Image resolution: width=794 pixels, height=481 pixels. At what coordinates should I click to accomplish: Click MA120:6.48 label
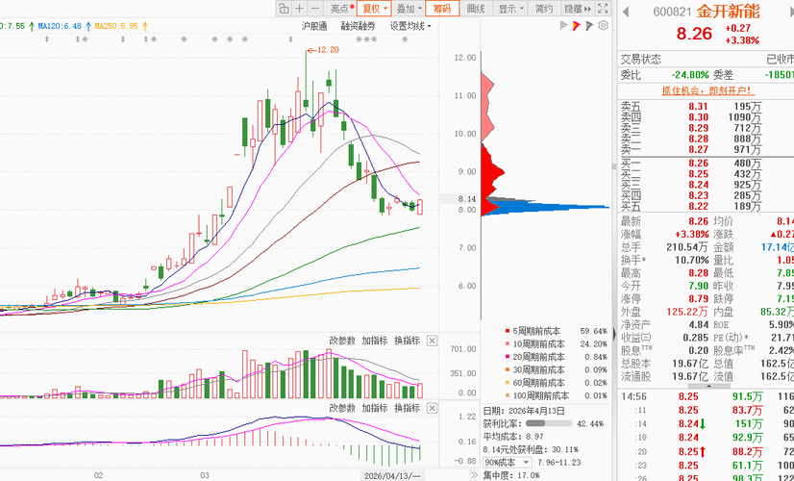pyautogui.click(x=60, y=25)
